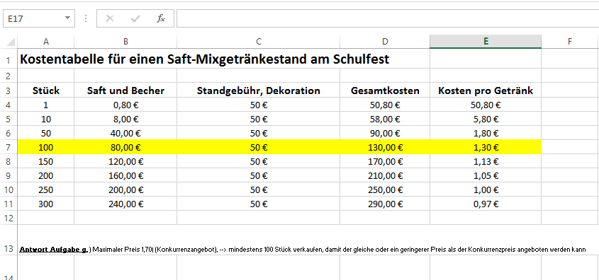599x280 pixels.
Task: Select column E header
Action: [486, 42]
